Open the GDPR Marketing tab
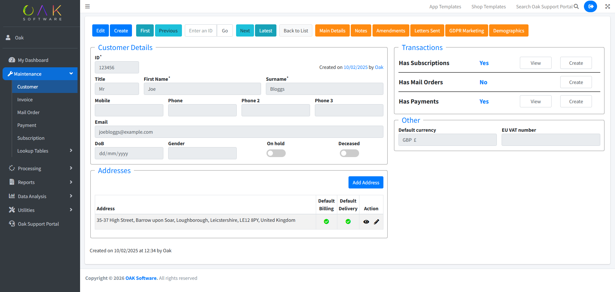 tap(466, 31)
